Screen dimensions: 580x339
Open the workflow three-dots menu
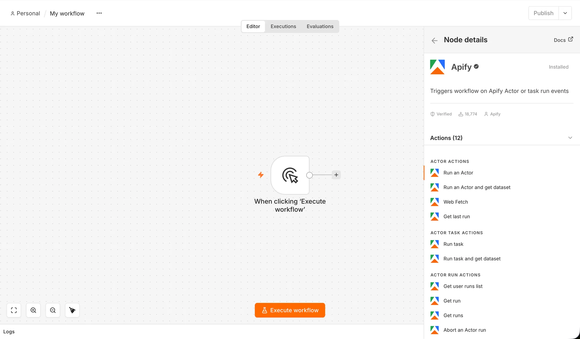(99, 13)
